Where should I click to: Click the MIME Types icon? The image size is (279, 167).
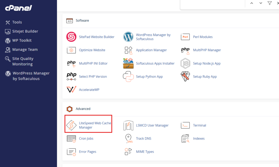tap(128, 152)
